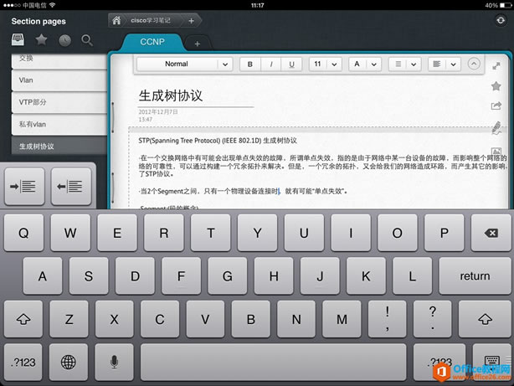
Task: Click the paragraph starting 当2个Segment之间
Action: click(244, 191)
